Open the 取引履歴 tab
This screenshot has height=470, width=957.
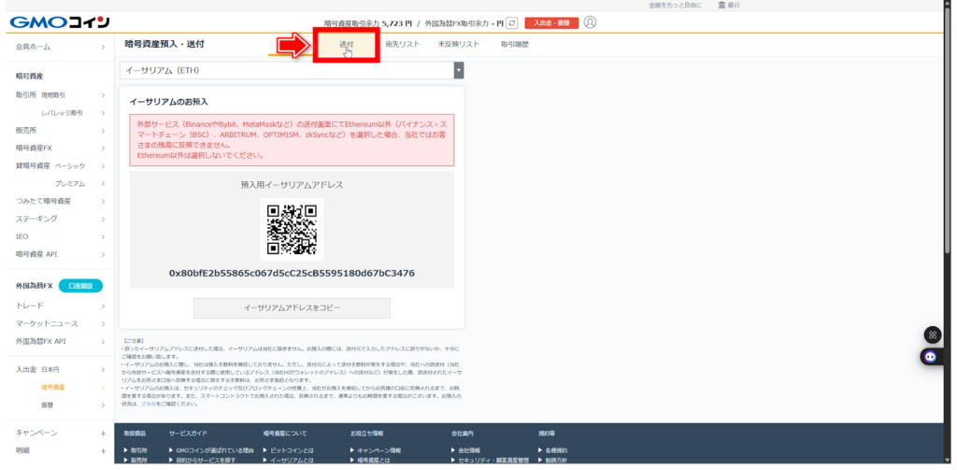tap(515, 44)
